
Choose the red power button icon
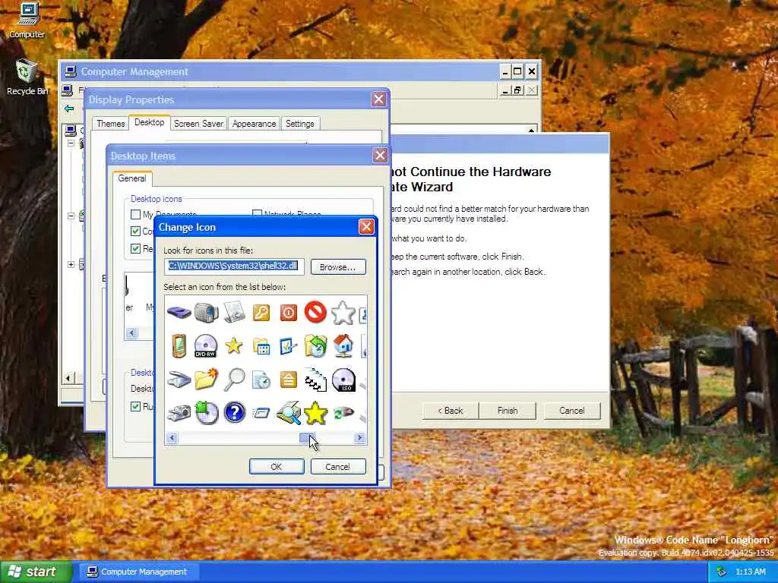[288, 313]
